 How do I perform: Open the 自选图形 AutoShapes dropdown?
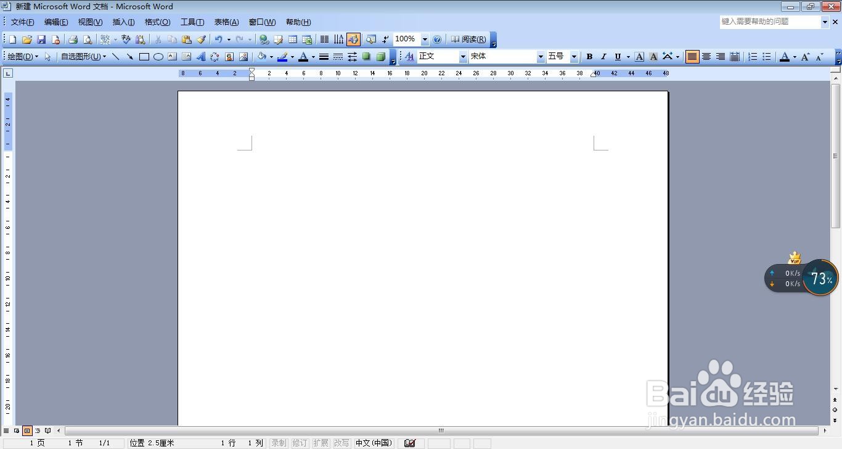83,57
